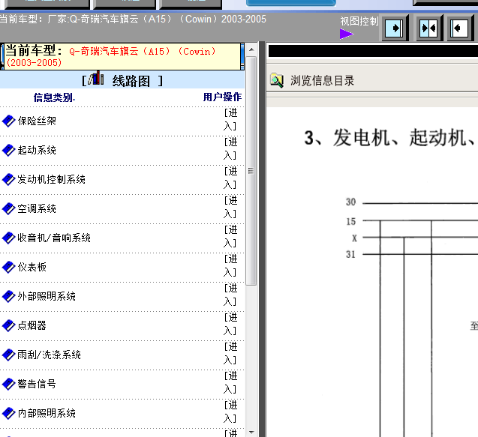
Task: Open 发动机控制系统 via its [进入] link
Action: (230, 178)
